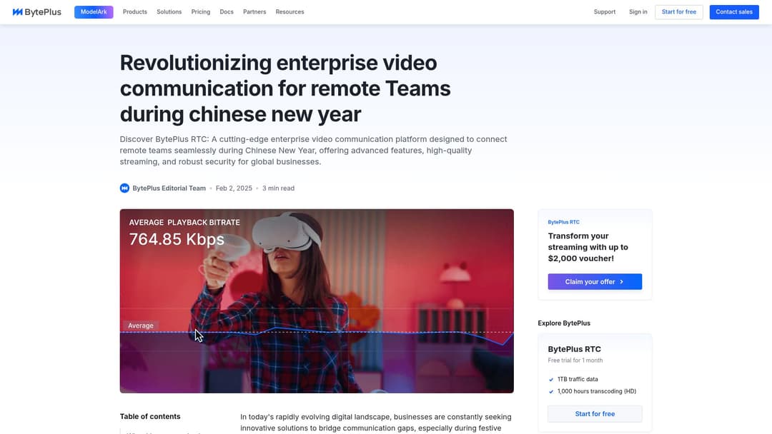Select the 3 min read label
The width and height of the screenshot is (772, 434).
tap(278, 188)
